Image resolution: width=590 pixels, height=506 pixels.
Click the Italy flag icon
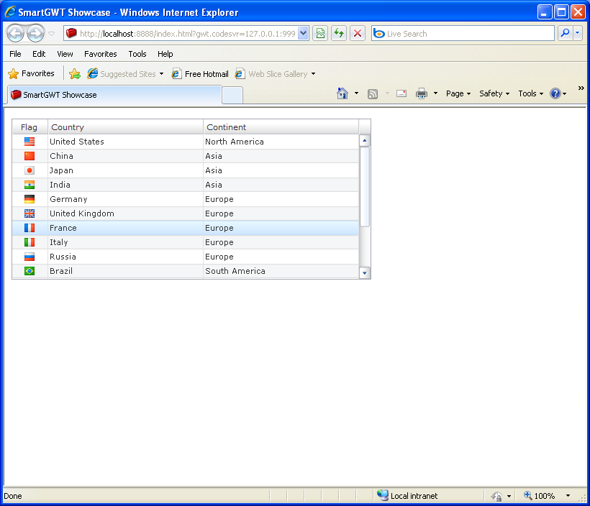click(29, 242)
